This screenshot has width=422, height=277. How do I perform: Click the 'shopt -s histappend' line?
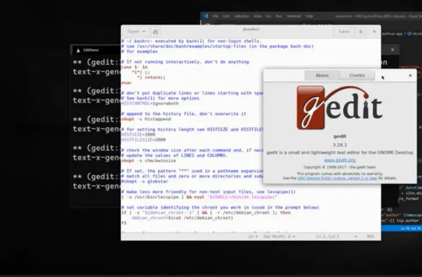(x=146, y=119)
